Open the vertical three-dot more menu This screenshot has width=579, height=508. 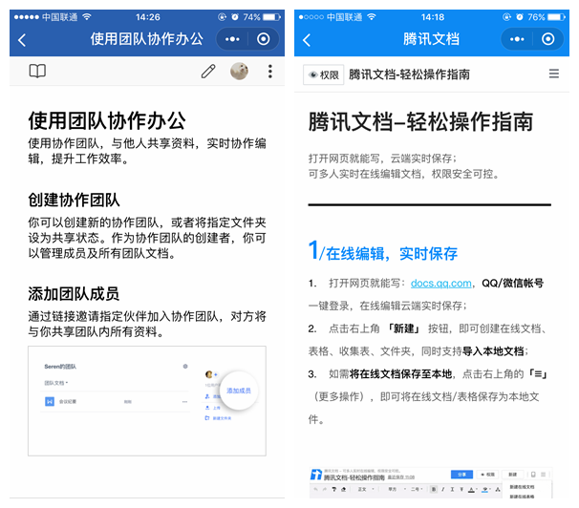270,72
